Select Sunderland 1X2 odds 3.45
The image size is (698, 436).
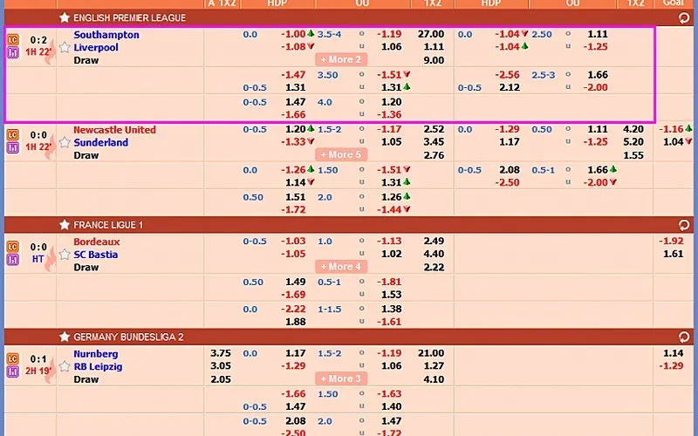(434, 142)
